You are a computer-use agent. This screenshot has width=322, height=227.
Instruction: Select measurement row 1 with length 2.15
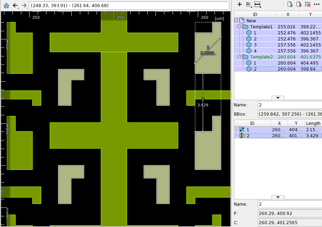point(278,129)
